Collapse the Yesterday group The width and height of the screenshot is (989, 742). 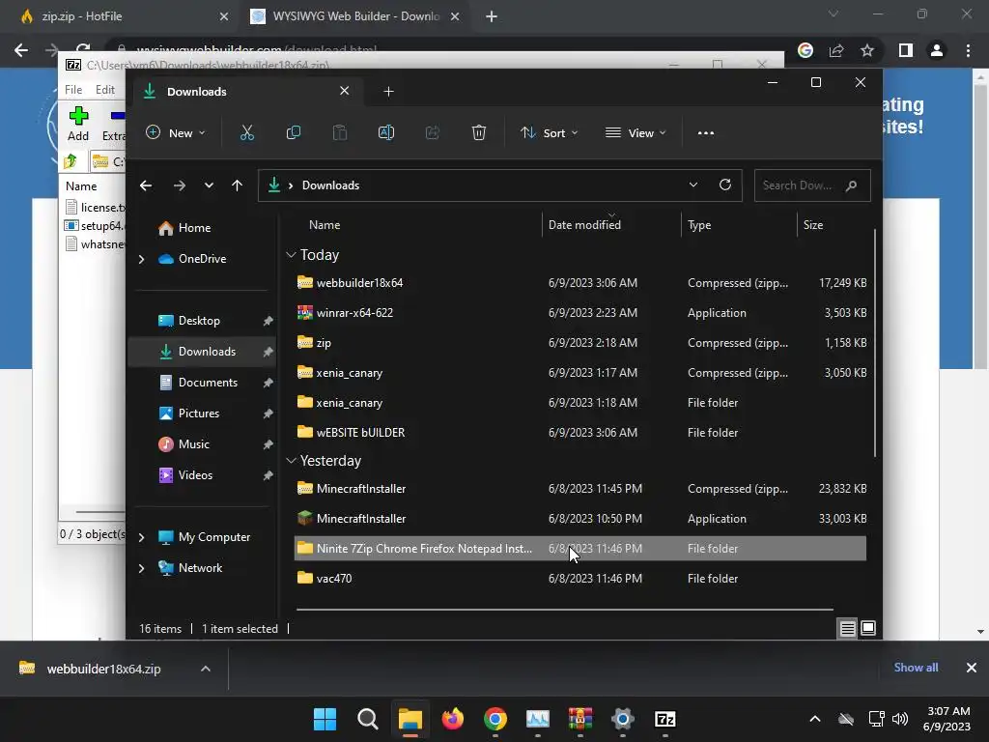(x=291, y=461)
